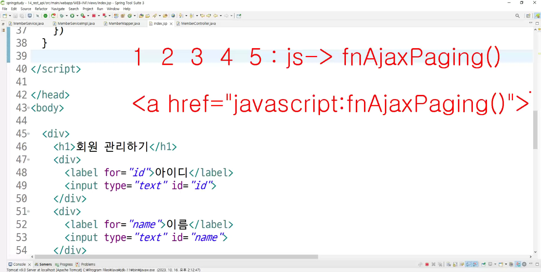This screenshot has height=272, width=541.
Task: Toggle Word Wrap in the Console
Action: pos(462,264)
